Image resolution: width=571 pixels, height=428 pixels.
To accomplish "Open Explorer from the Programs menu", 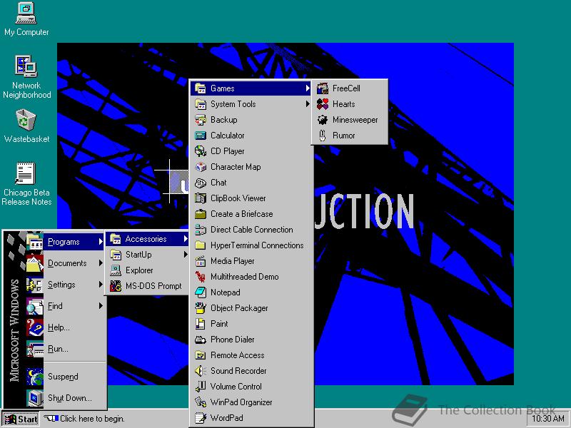I will [x=148, y=270].
